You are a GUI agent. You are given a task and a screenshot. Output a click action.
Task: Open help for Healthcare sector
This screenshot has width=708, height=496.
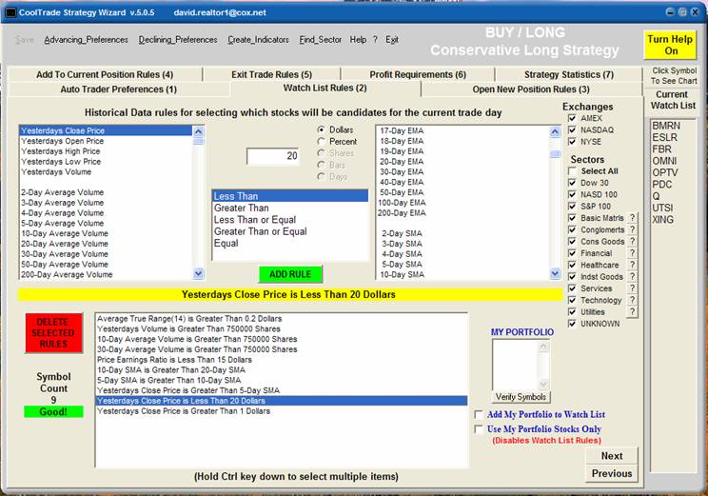point(632,265)
